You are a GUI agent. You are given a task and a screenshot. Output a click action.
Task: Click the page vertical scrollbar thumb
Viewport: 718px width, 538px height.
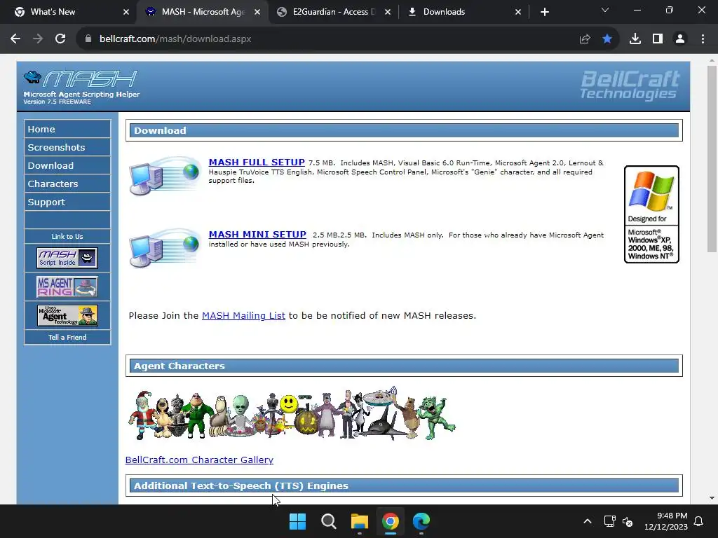click(712, 159)
